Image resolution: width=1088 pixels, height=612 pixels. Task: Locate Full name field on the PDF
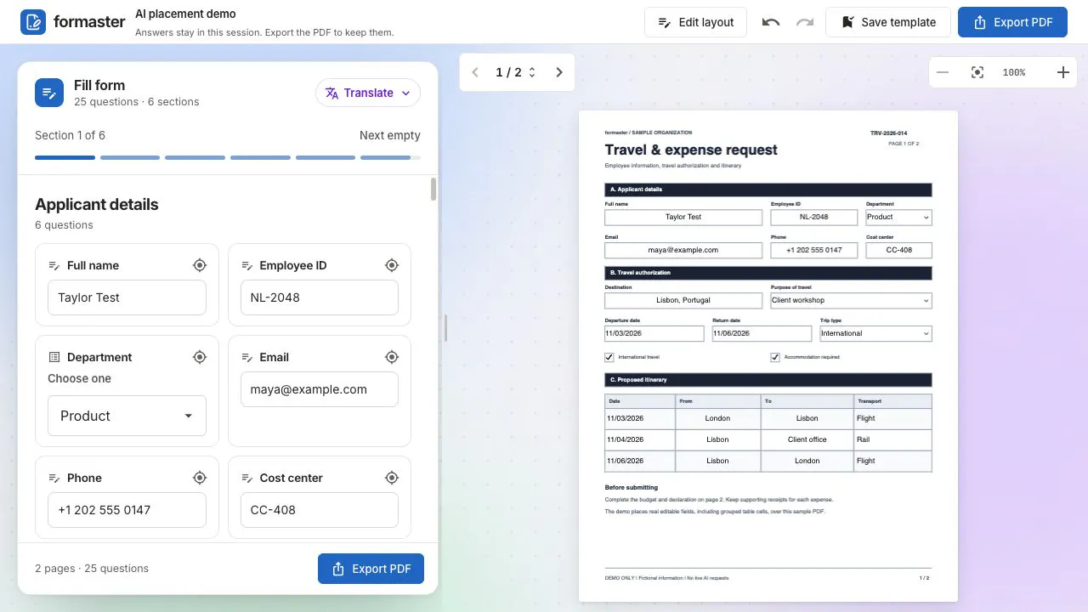[x=200, y=265]
